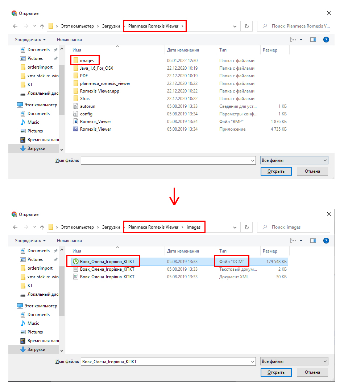The width and height of the screenshot is (344, 389).
Task: Open view options arrow in the upper dialog
Action: (x=301, y=40)
